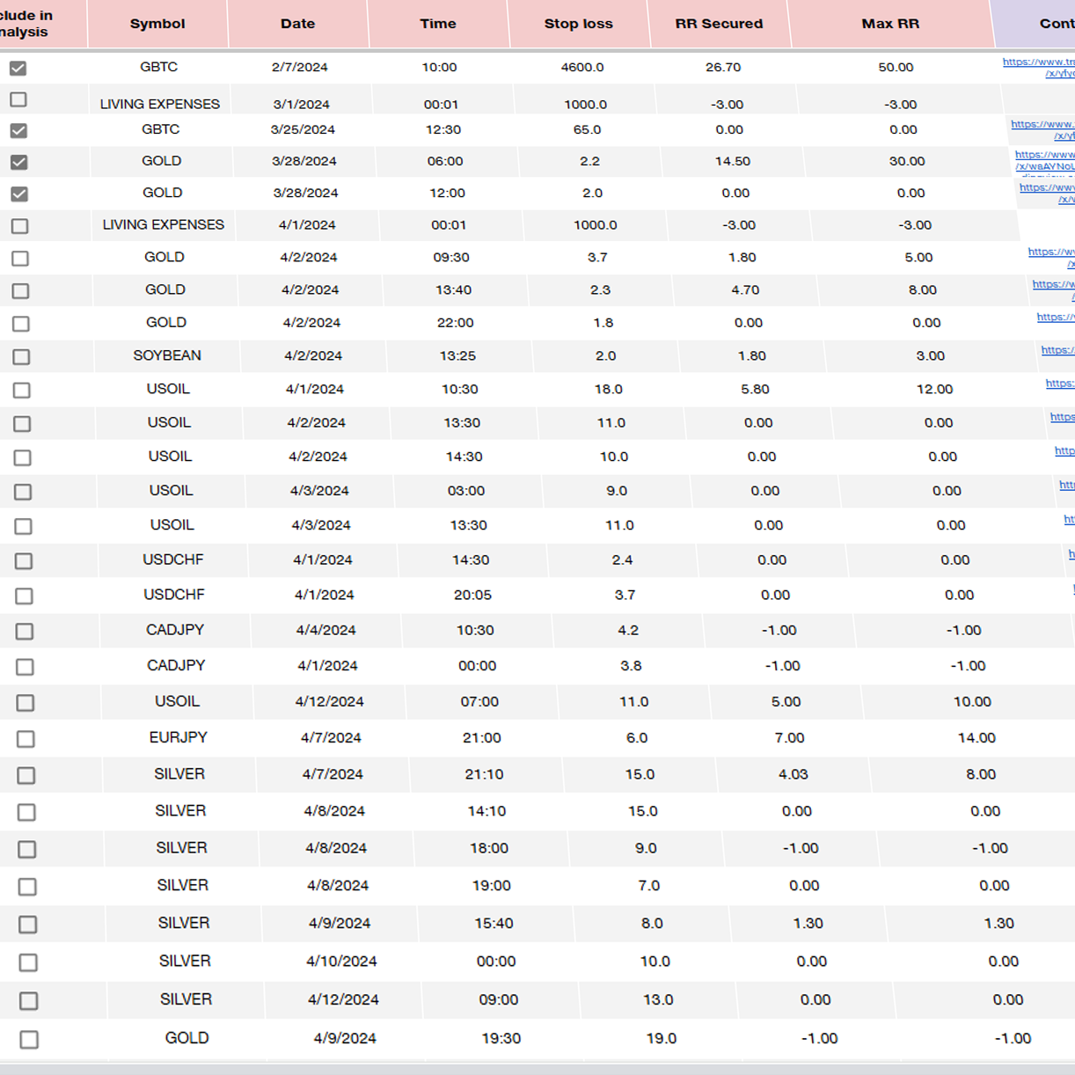The width and height of the screenshot is (1075, 1075).
Task: Enable checkbox for LIVING EXPENSES 3/1/2024 row
Action: pyautogui.click(x=17, y=99)
